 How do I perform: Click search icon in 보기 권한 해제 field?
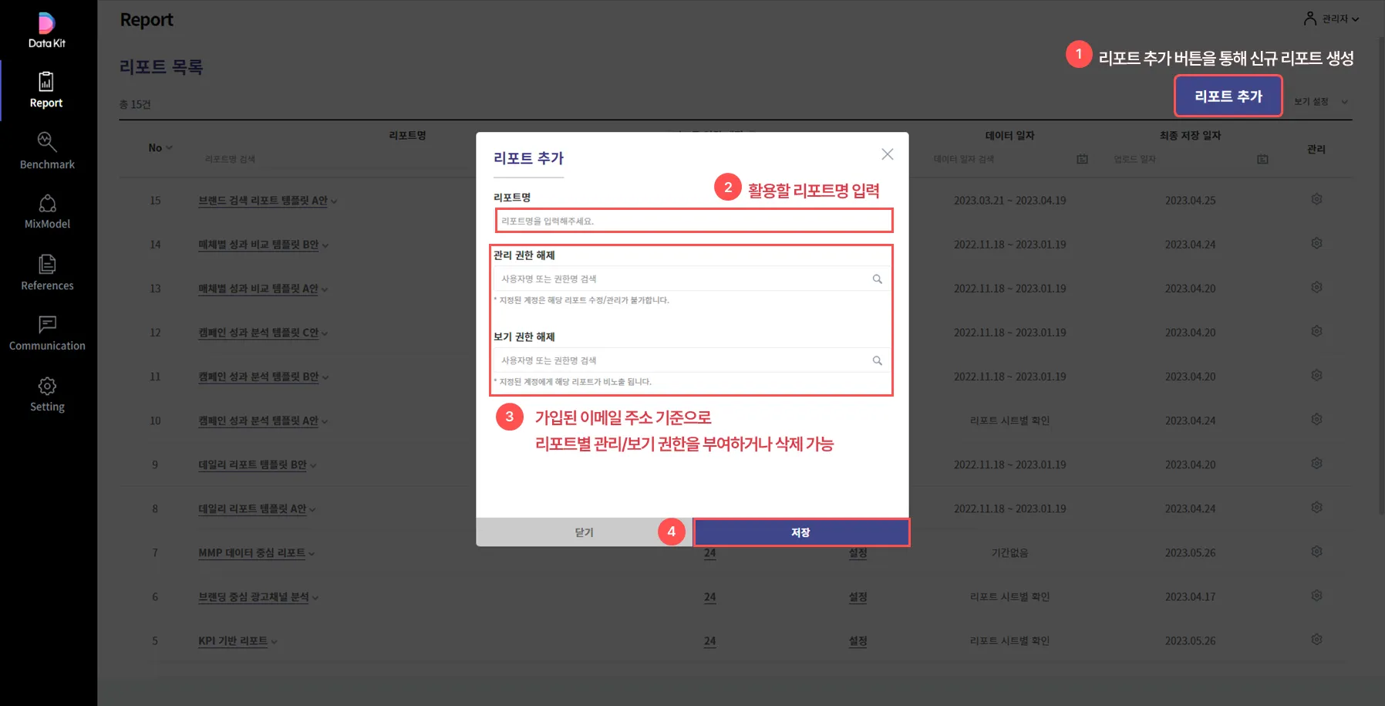[877, 361]
